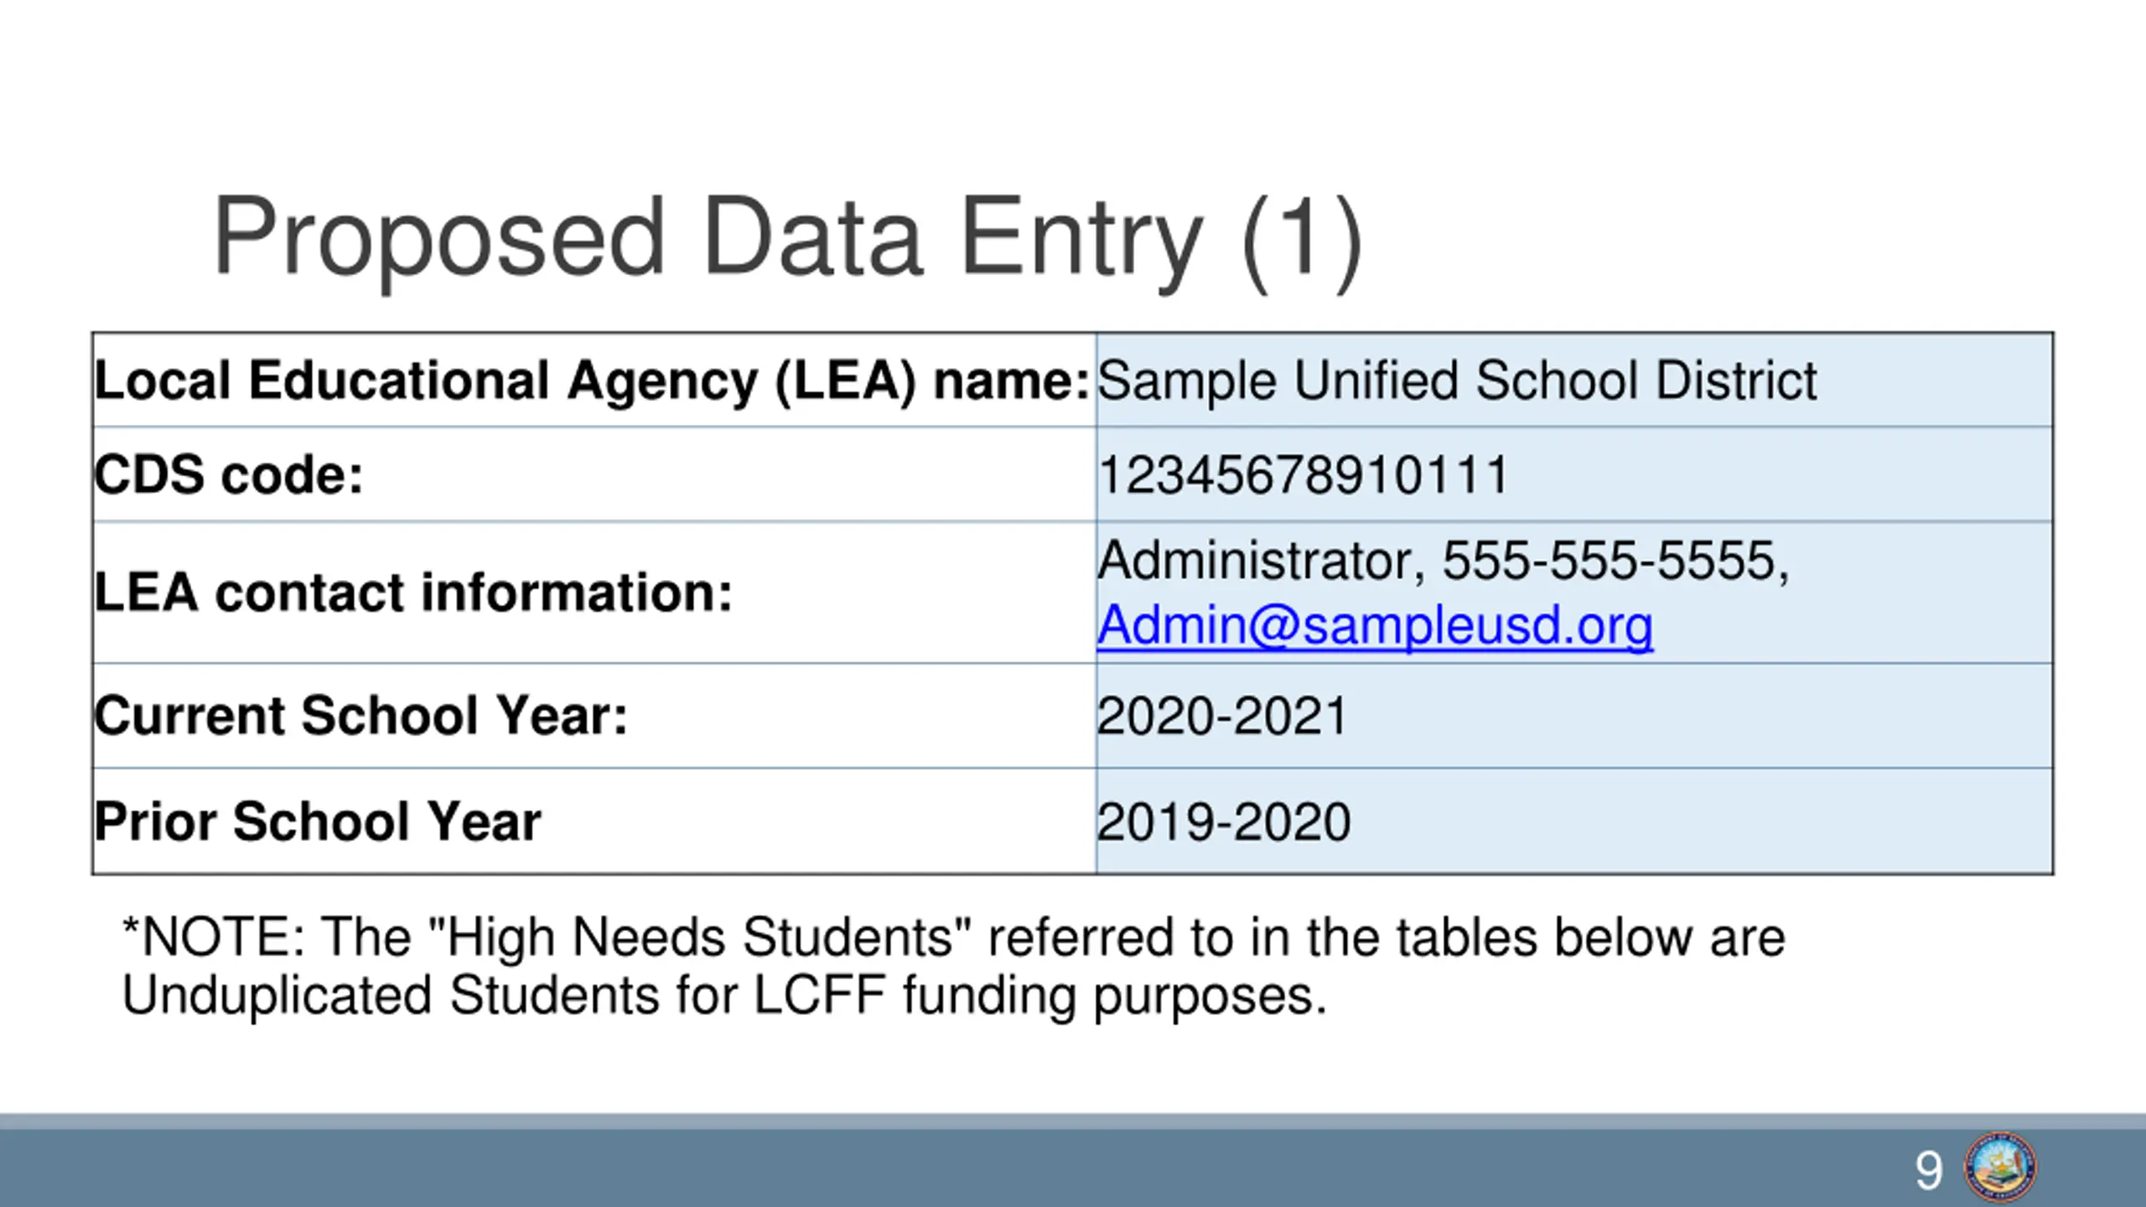Click the CDS code value 12345678910111

[x=1303, y=474]
